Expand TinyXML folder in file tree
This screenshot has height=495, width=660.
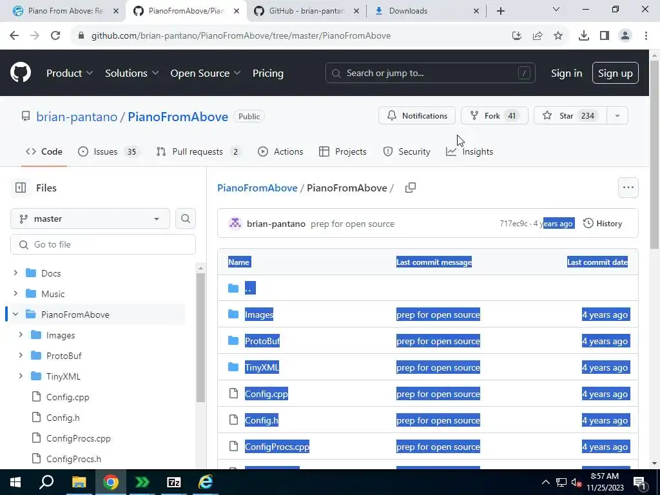(x=21, y=376)
